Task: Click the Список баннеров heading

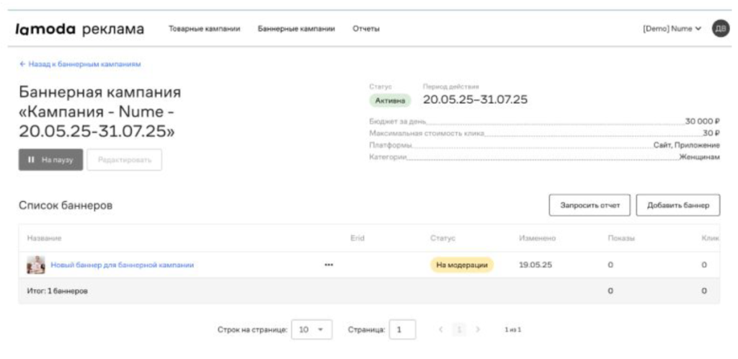Action: point(66,205)
